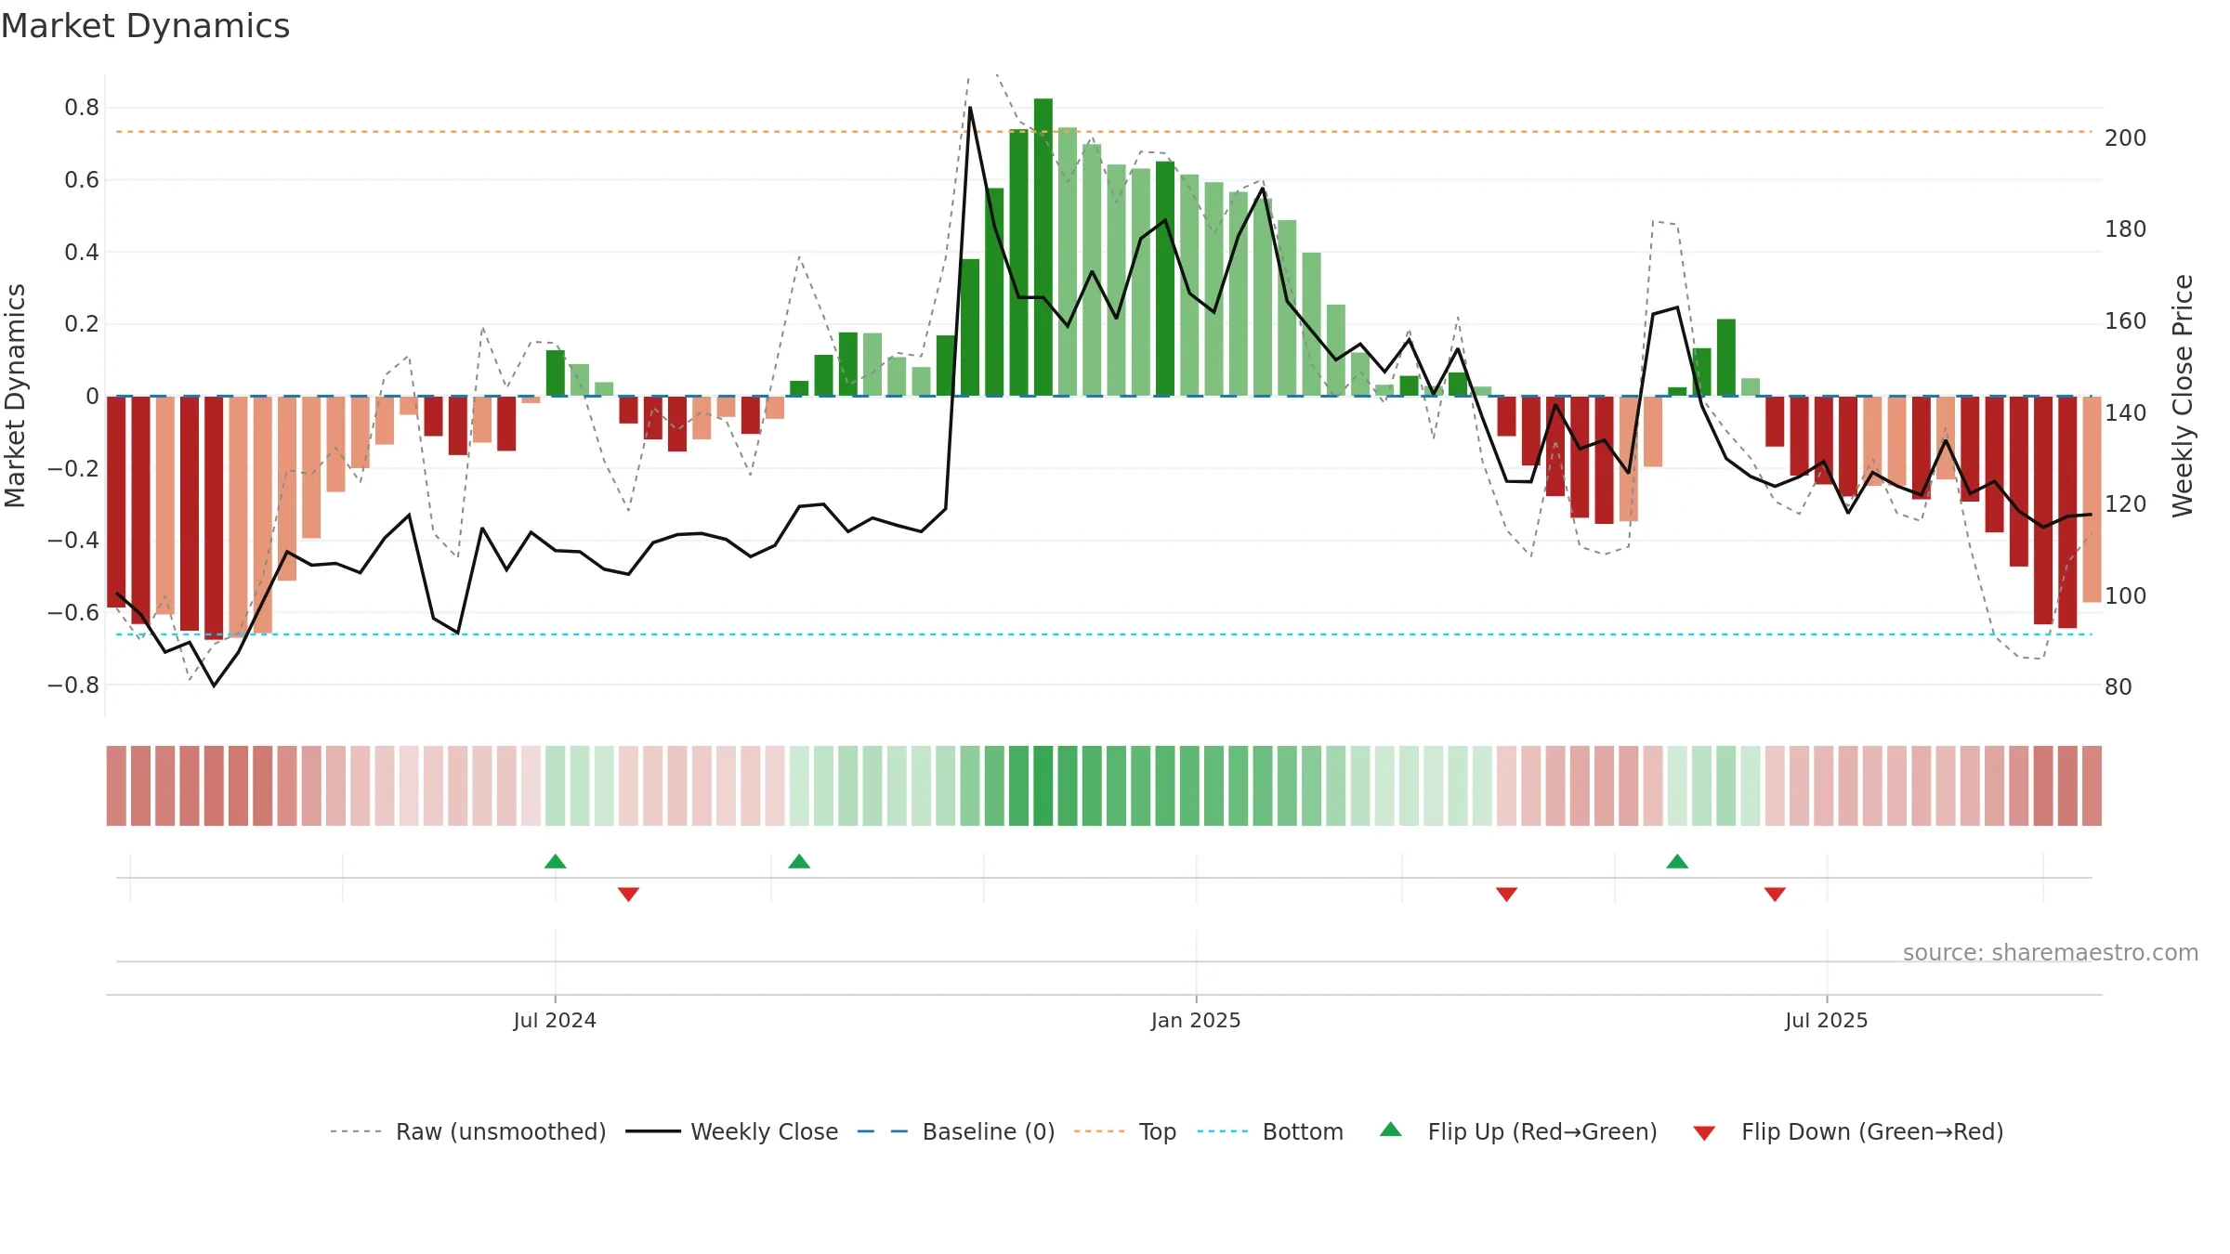Screen dimensions: 2230x1254
Task: Toggle the Weekly Close legend entry
Action: pos(732,1131)
